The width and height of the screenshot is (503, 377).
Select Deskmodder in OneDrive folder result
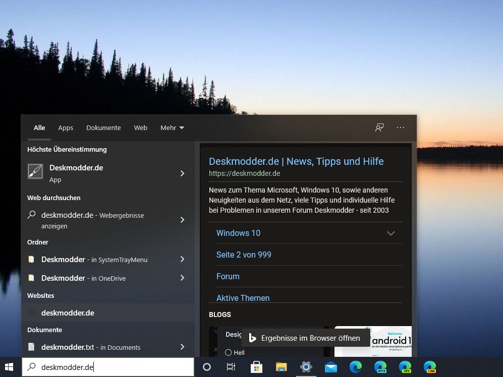[108, 278]
